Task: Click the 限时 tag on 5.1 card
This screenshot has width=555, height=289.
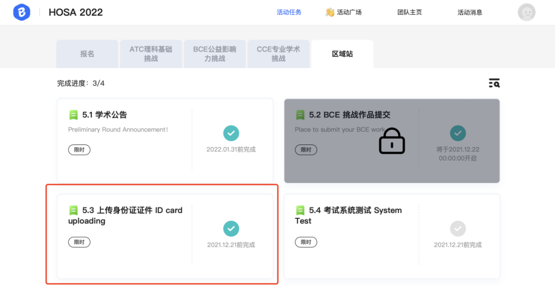Action: point(79,150)
